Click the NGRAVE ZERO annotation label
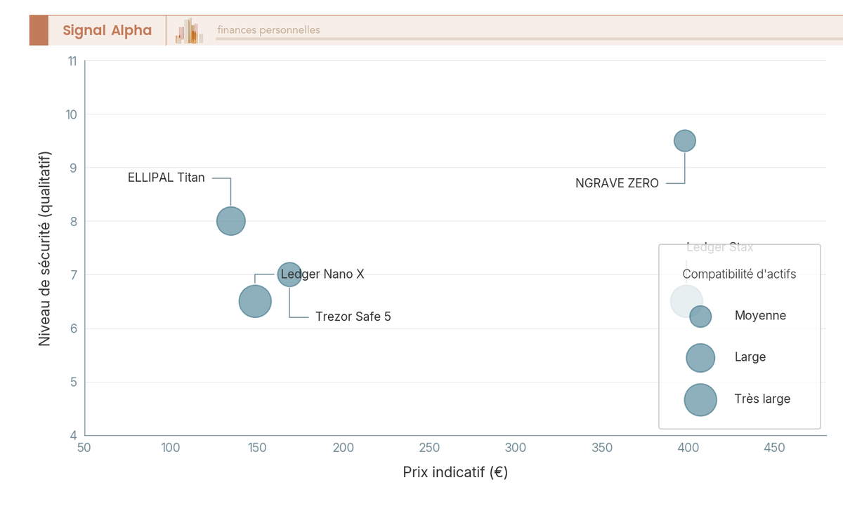The image size is (843, 506). (617, 183)
